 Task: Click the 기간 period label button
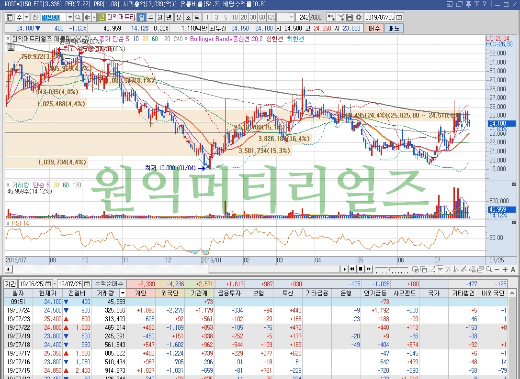click(x=10, y=284)
